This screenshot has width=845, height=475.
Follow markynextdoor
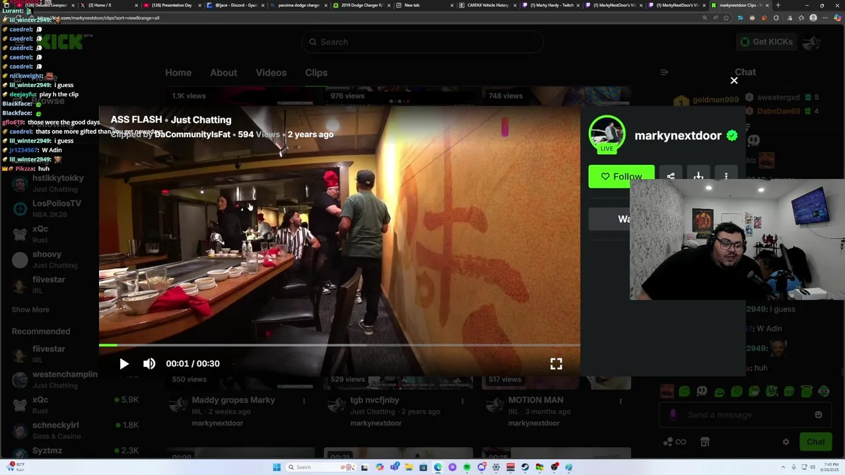click(621, 176)
